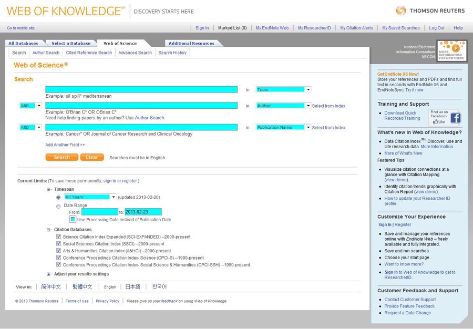The width and height of the screenshot is (473, 329).
Task: Open the Publication Name field dropdown
Action: tap(308, 128)
